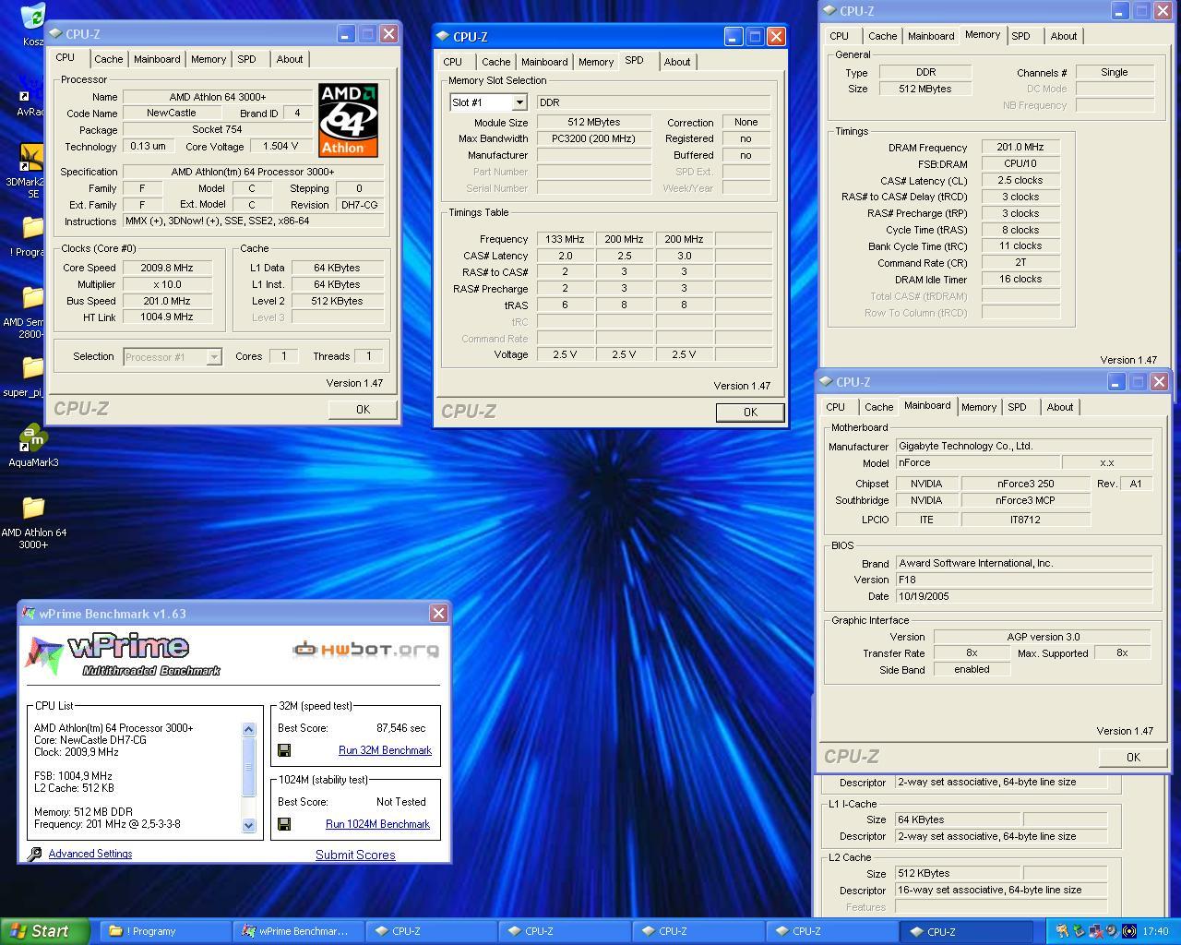This screenshot has height=945, width=1181.
Task: Switch to the Mainboard tab in the CPU-Z CPU window
Action: pos(157,59)
